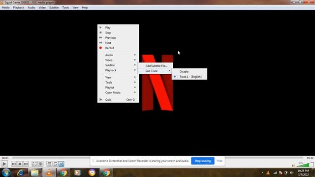Expand the Video submenu in context menu
315x177 pixels.
(x=118, y=60)
